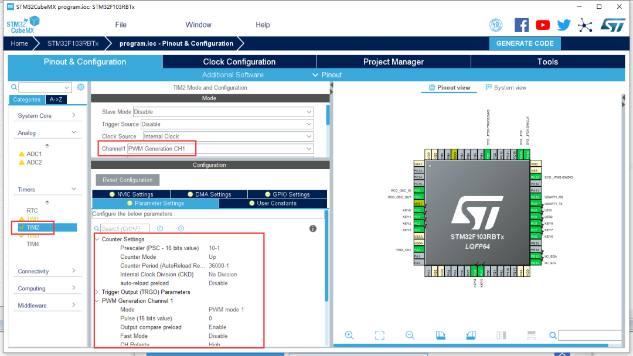Click the ST logo icon

tap(612, 25)
